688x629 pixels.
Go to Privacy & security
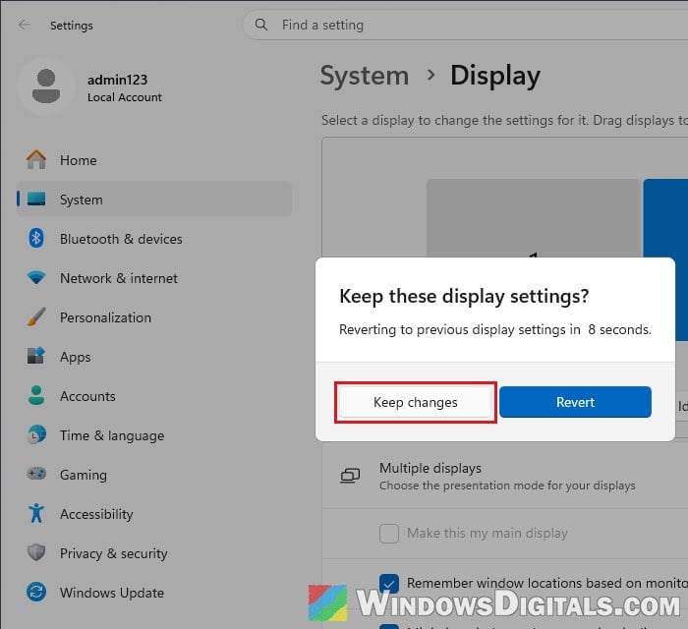point(154,552)
